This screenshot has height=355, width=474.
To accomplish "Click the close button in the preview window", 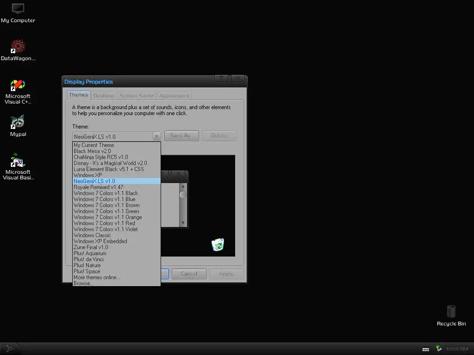I will click(x=178, y=174).
